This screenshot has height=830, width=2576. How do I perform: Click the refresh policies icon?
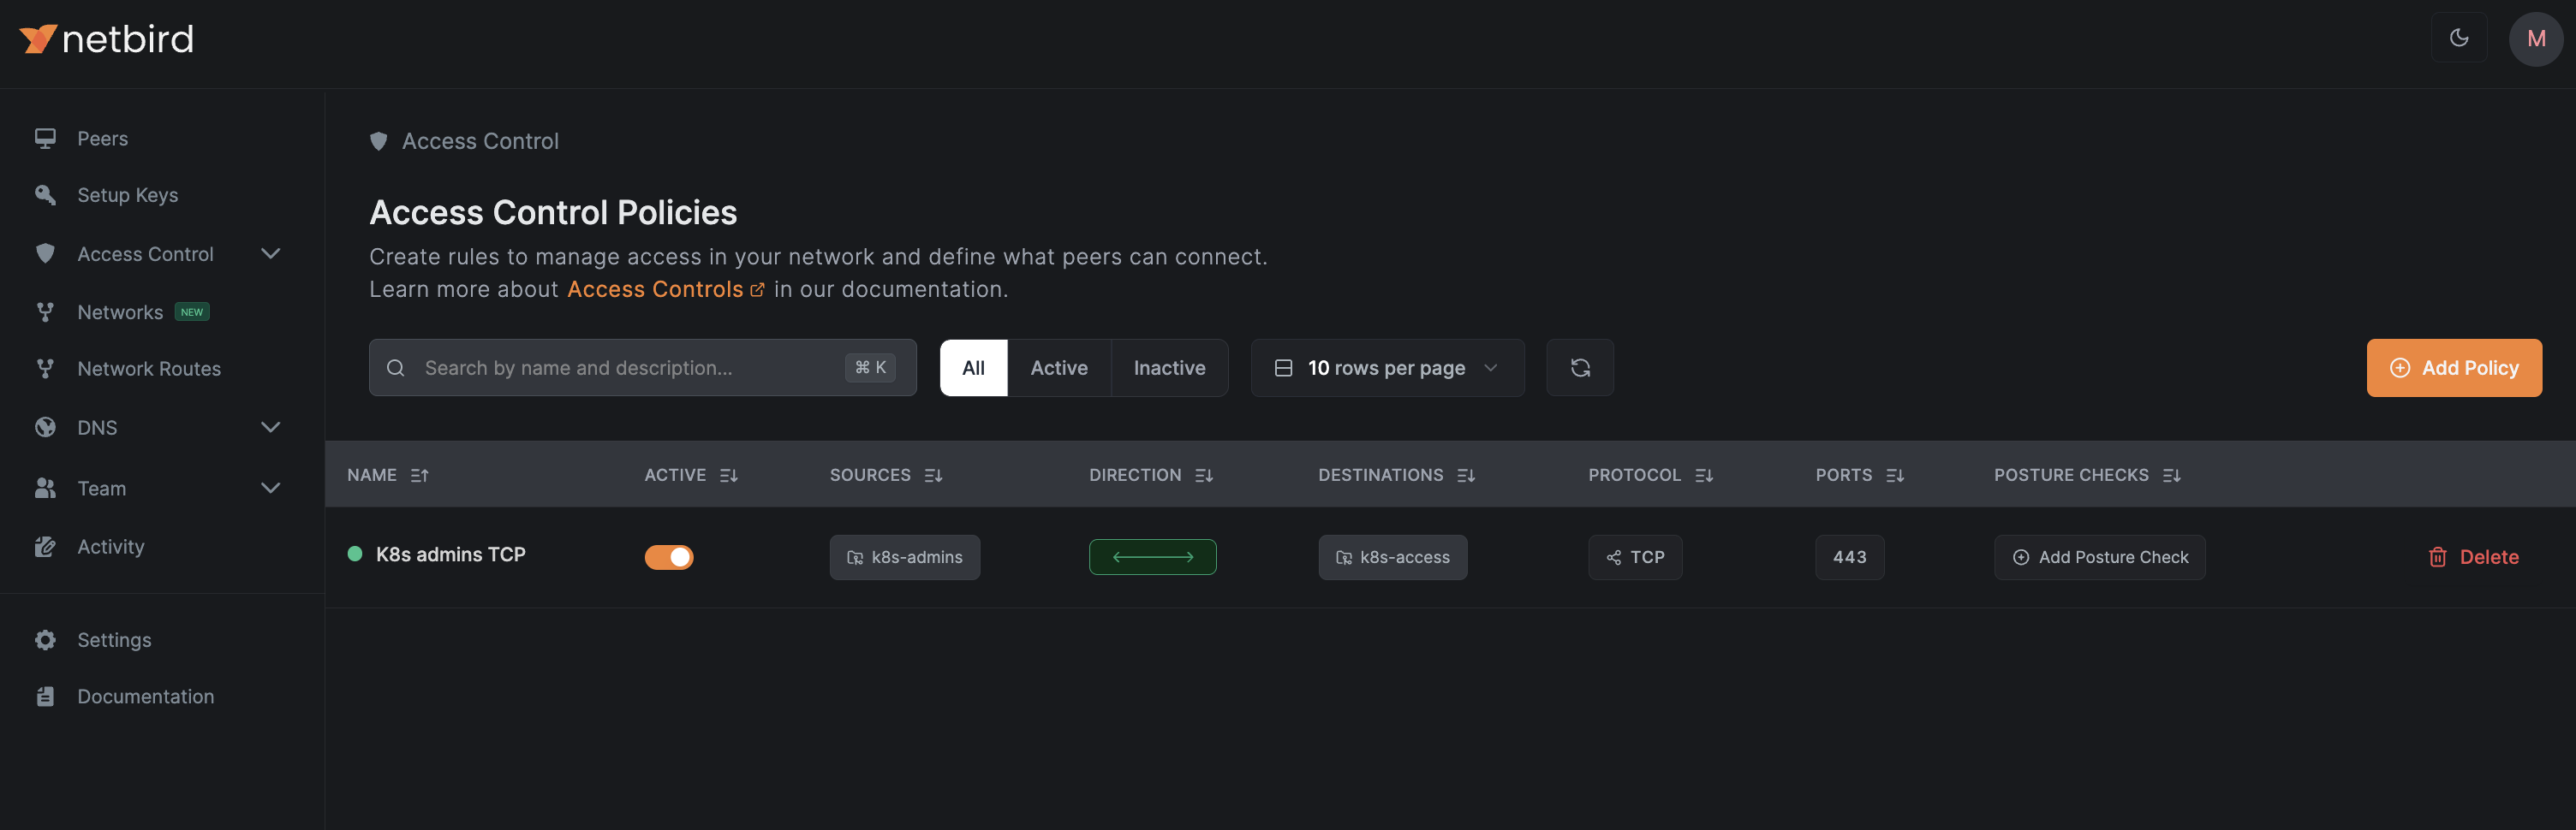pyautogui.click(x=1579, y=368)
